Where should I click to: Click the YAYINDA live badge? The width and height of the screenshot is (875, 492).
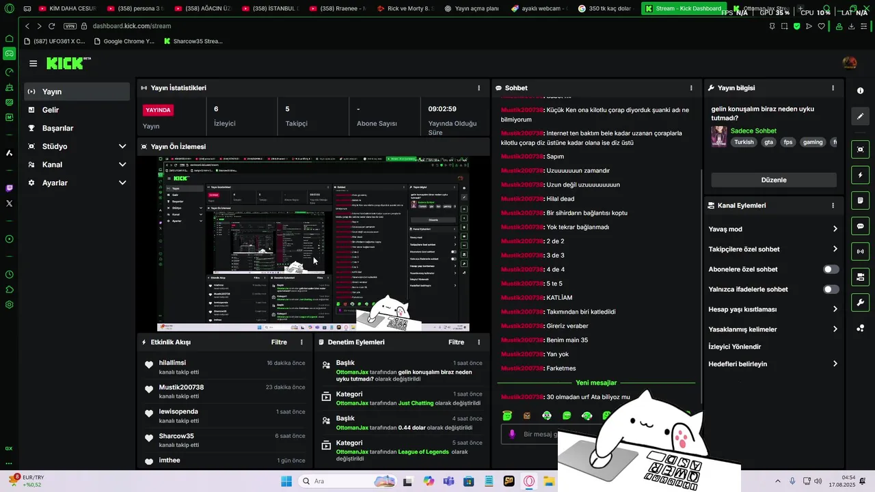(158, 110)
